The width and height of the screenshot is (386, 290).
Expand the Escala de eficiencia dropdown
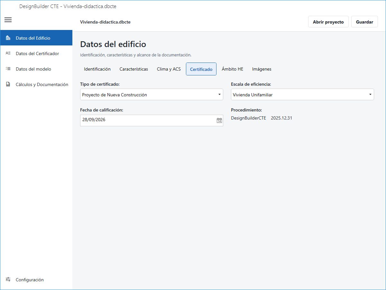[302, 95]
